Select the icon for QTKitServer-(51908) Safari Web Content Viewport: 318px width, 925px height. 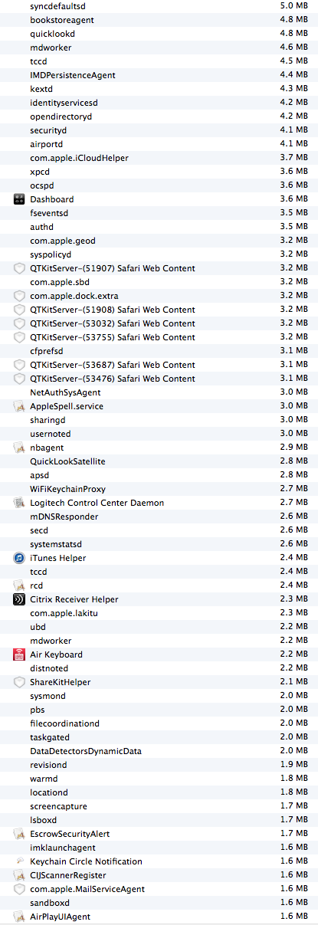pos(20,310)
